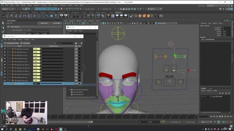
Task: Click the first snap magnet icon in status line
Action: pyautogui.click(x=67, y=9)
